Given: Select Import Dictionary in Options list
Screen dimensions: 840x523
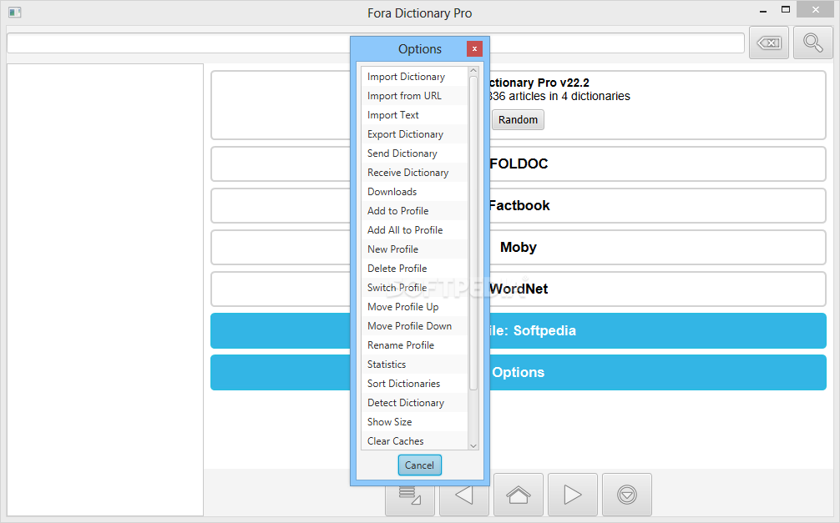Looking at the screenshot, I should click(414, 77).
